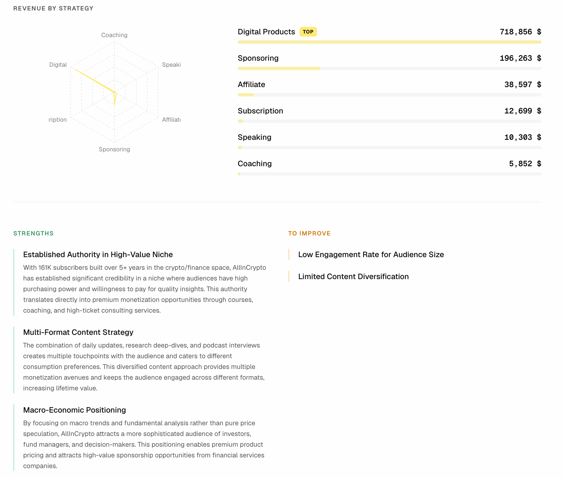Select the Affiliate revenue row label
The height and width of the screenshot is (478, 564).
coord(251,85)
